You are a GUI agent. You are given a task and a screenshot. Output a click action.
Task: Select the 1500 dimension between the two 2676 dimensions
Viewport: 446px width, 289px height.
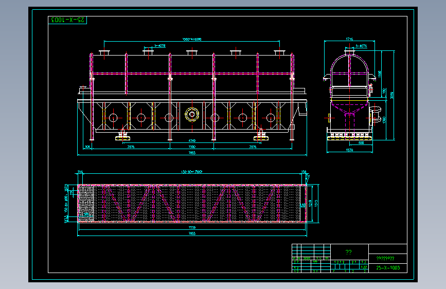click(192, 147)
